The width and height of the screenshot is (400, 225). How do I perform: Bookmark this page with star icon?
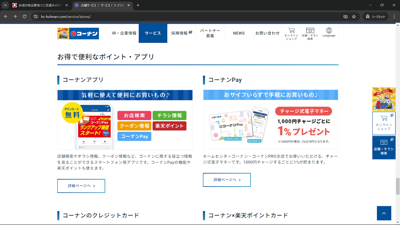354,16
